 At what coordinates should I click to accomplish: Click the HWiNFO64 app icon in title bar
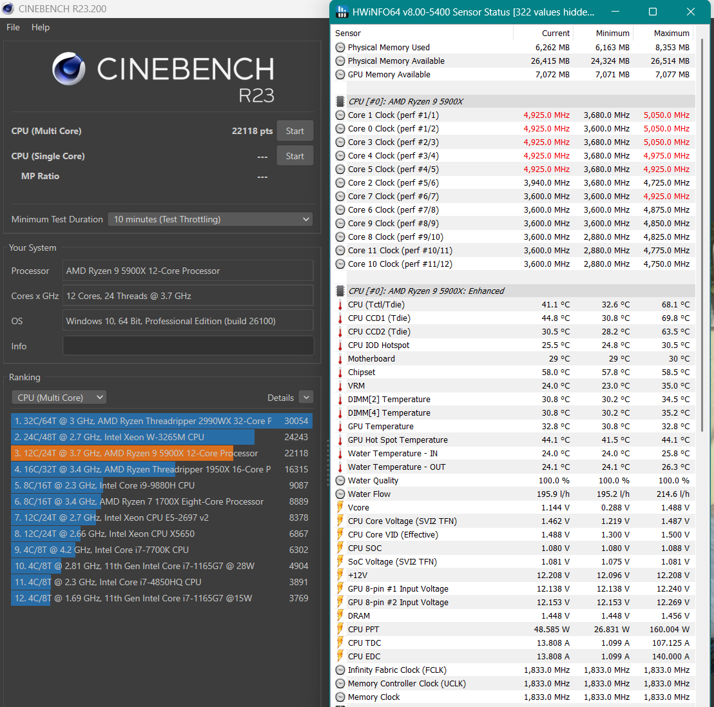pos(342,12)
